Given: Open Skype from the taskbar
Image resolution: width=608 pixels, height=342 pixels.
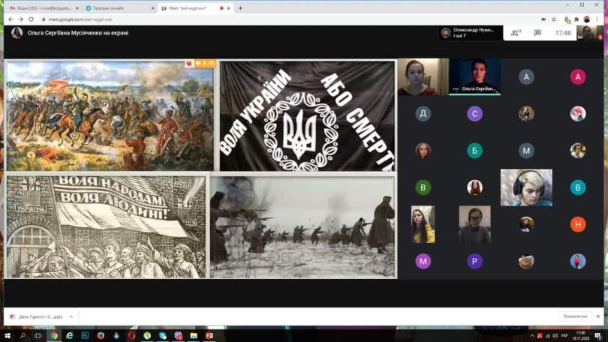Looking at the screenshot, I should (162, 336).
